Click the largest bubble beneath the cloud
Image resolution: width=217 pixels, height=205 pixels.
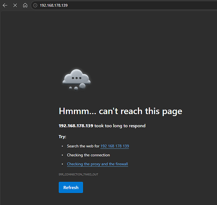(x=82, y=86)
